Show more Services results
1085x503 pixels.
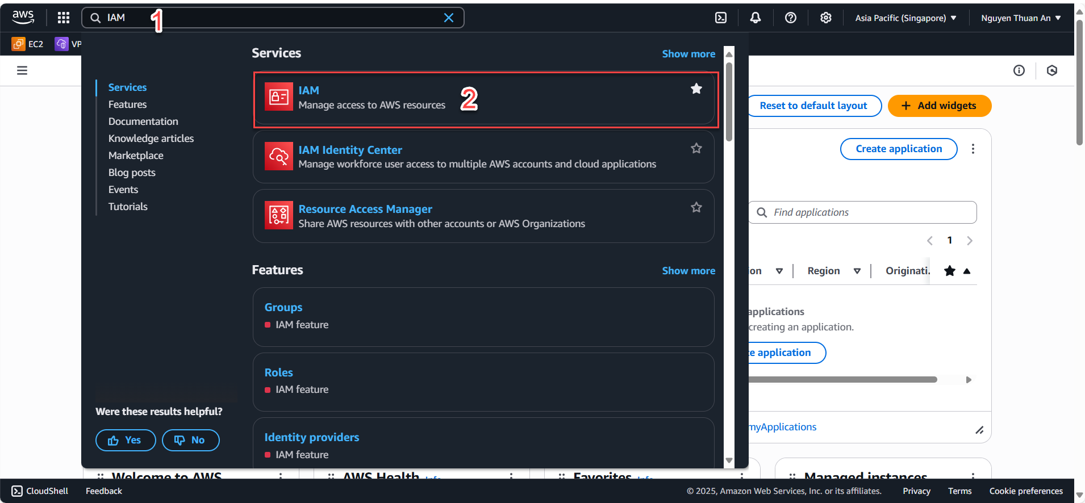688,53
